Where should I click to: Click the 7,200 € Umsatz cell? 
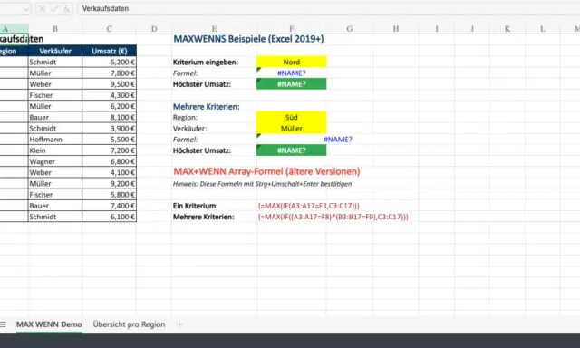coord(109,150)
